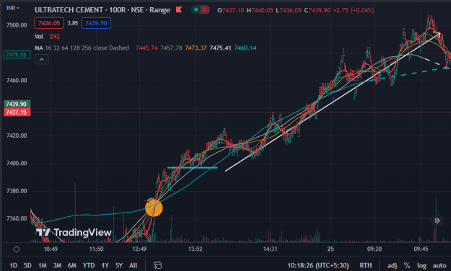
Task: Open the RTH session selector
Action: click(x=366, y=265)
